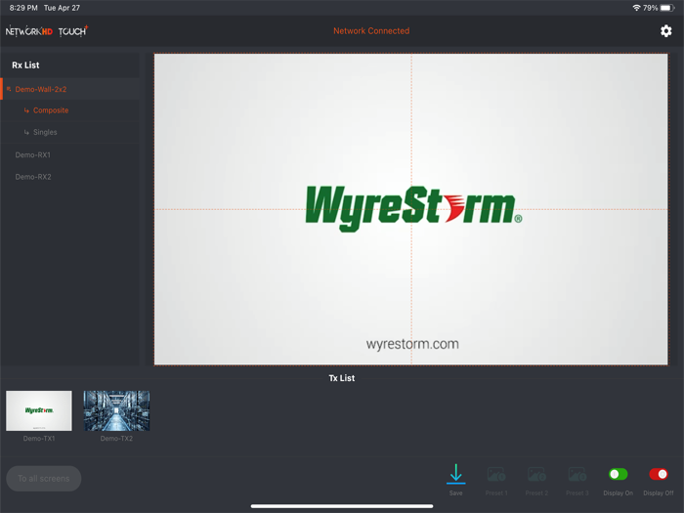684x513 pixels.
Task: Select the Preset 3 icon
Action: [577, 474]
